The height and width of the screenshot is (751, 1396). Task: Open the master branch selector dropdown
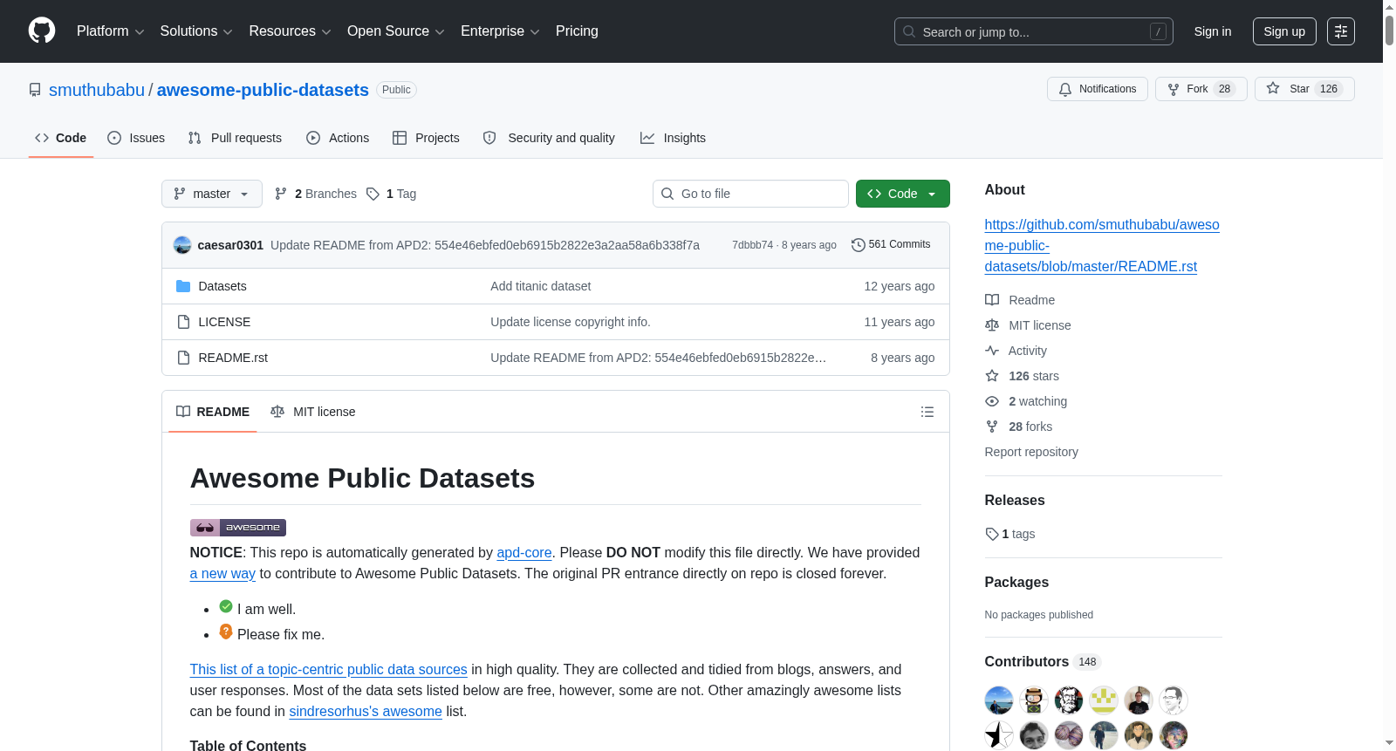coord(212,194)
